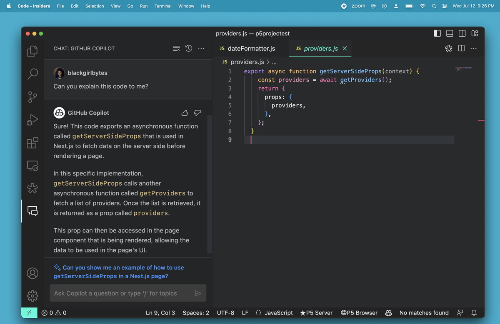Viewport: 500px width, 324px height.
Task: Toggle the primary side bar layout button
Action: [x=437, y=34]
